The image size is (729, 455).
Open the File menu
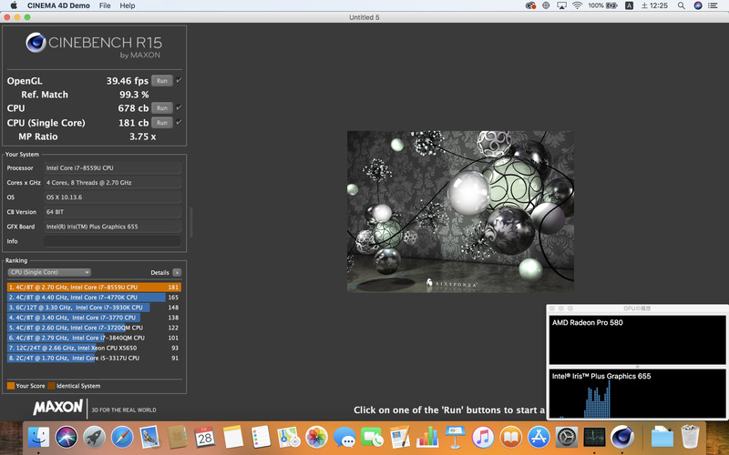click(105, 5)
